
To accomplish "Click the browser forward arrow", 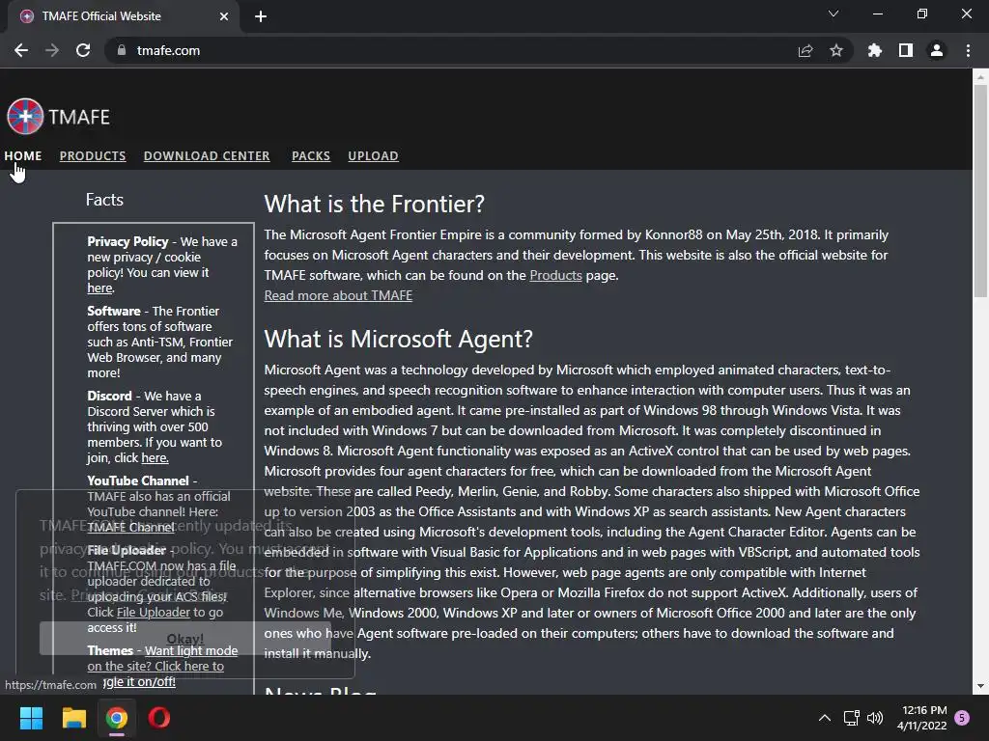I will 52,50.
